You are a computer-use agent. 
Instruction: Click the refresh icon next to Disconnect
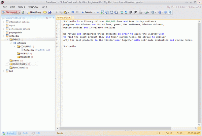pos(23,12)
